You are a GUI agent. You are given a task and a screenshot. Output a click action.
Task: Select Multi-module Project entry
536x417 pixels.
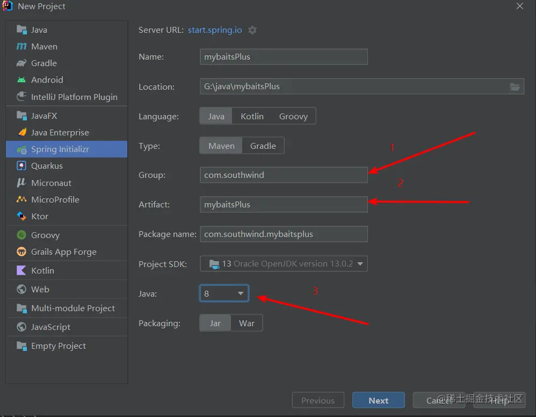[67, 308]
